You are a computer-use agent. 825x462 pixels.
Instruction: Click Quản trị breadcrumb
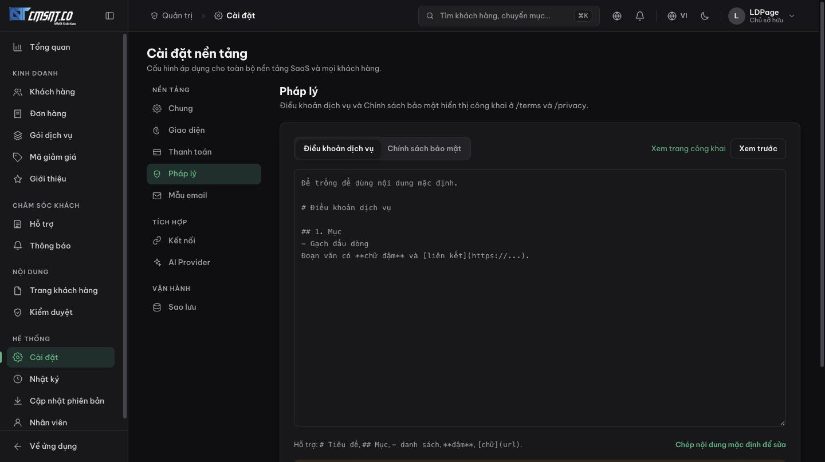coord(171,16)
